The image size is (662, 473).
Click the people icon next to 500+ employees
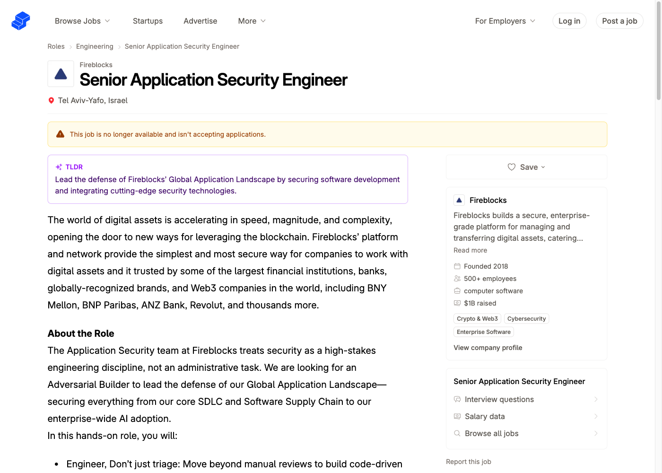pyautogui.click(x=457, y=278)
